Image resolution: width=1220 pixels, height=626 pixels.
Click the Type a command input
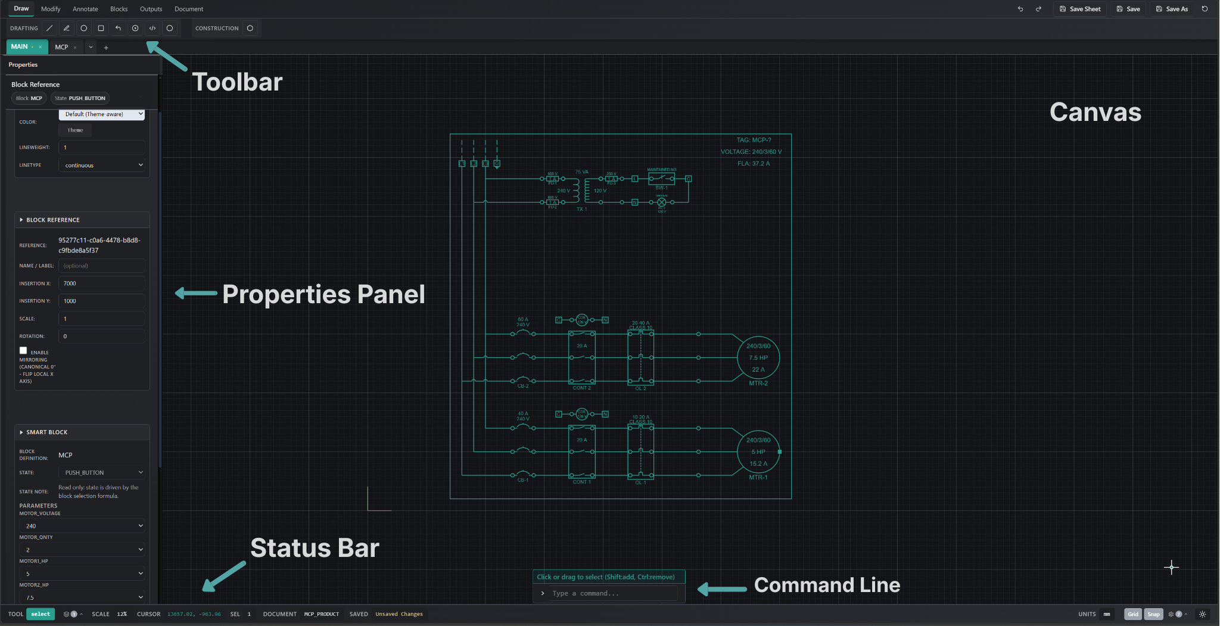pos(614,593)
